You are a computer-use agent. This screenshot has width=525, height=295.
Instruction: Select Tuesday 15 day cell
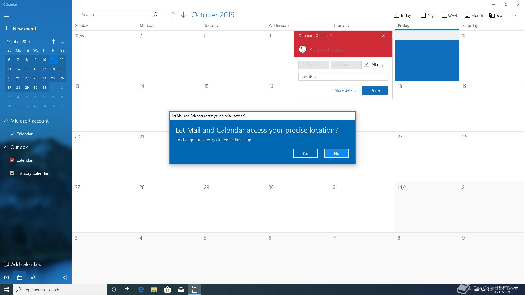[x=234, y=106]
